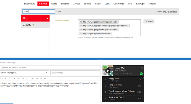Reset the allowed iframes setting
Image resolution: width=191 pixels, height=104 pixels.
(149, 21)
